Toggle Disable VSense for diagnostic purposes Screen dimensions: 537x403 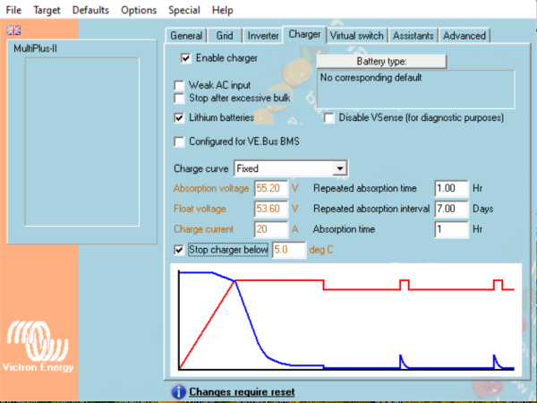pos(328,118)
